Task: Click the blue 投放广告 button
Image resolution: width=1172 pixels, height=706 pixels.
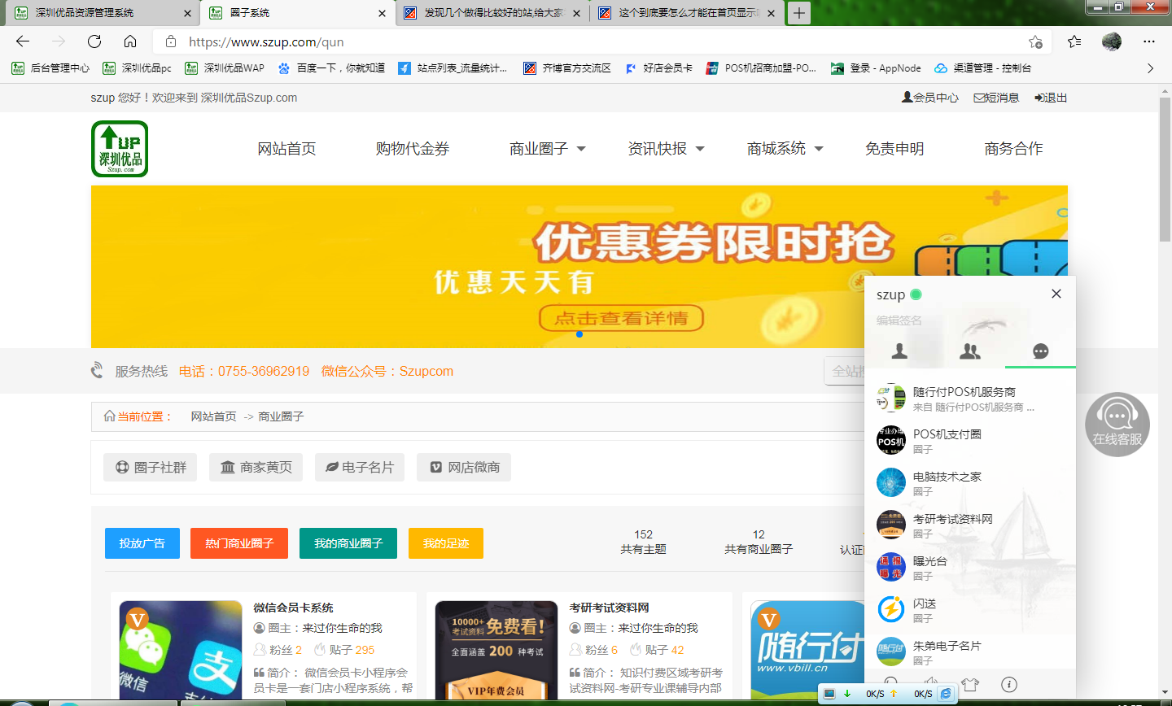Action: click(142, 543)
